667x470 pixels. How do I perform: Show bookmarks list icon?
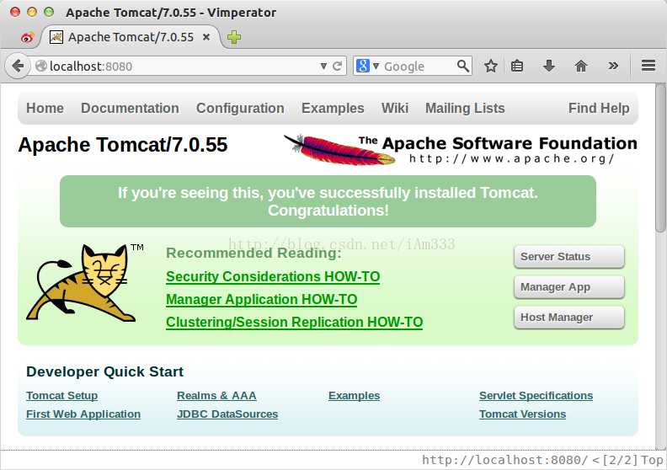point(517,66)
